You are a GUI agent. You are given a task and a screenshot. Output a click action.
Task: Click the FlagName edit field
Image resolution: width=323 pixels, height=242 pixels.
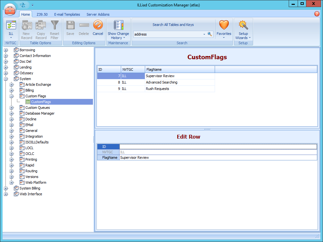coord(192,157)
